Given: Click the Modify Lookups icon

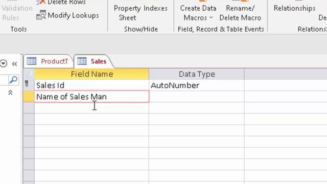Looking at the screenshot, I should pos(41,15).
